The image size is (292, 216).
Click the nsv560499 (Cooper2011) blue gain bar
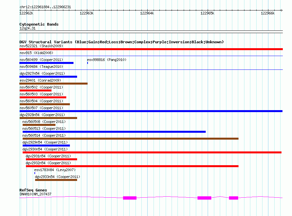coord(46,63)
